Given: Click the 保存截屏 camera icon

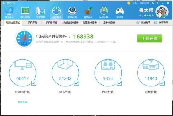Looking at the screenshot, I should (156, 22).
